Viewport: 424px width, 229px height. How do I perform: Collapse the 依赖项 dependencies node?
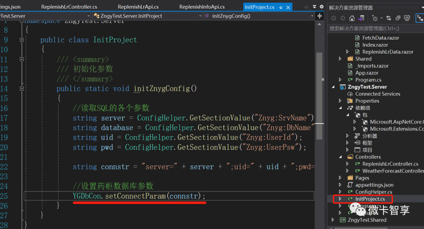click(340, 108)
